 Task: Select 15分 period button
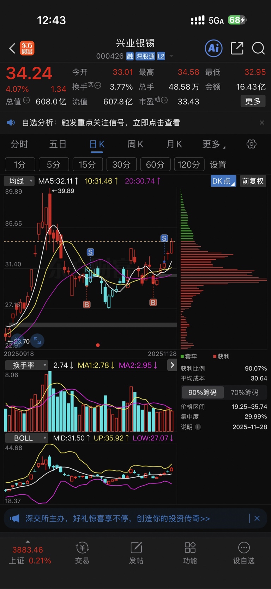[x=88, y=164]
